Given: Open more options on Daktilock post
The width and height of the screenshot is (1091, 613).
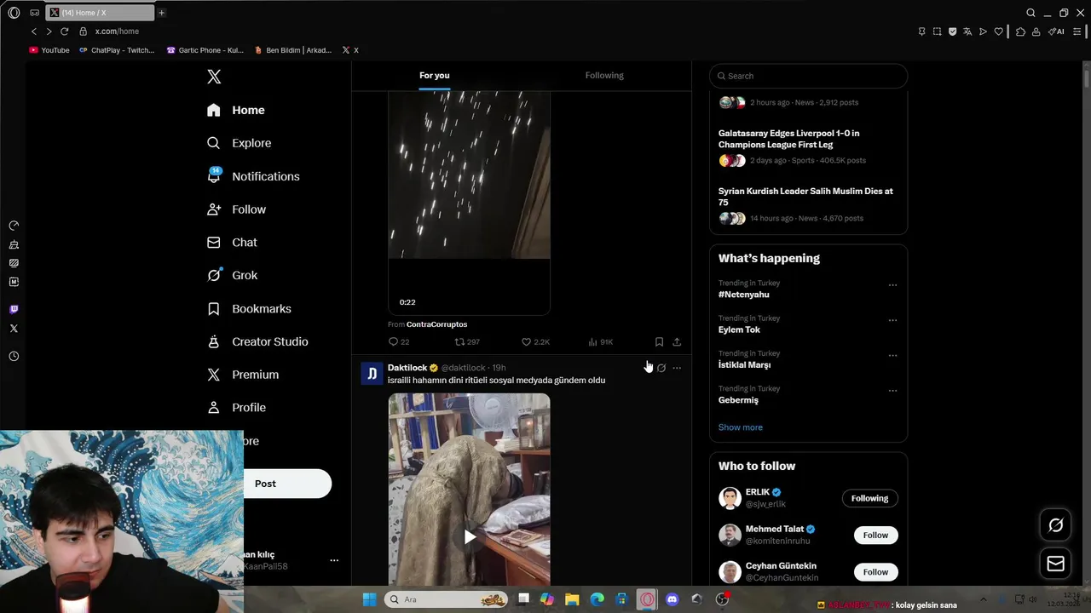Looking at the screenshot, I should point(677,368).
